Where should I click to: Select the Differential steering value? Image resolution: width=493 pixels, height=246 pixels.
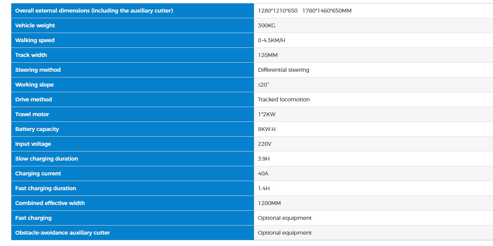[284, 70]
